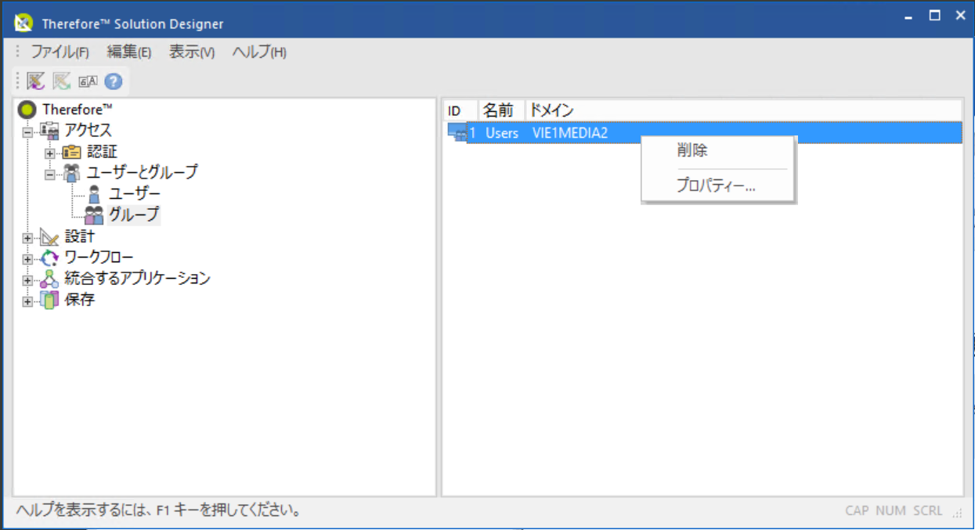Expand the 統合するアプリケーション node
This screenshot has width=975, height=530.
tap(28, 280)
